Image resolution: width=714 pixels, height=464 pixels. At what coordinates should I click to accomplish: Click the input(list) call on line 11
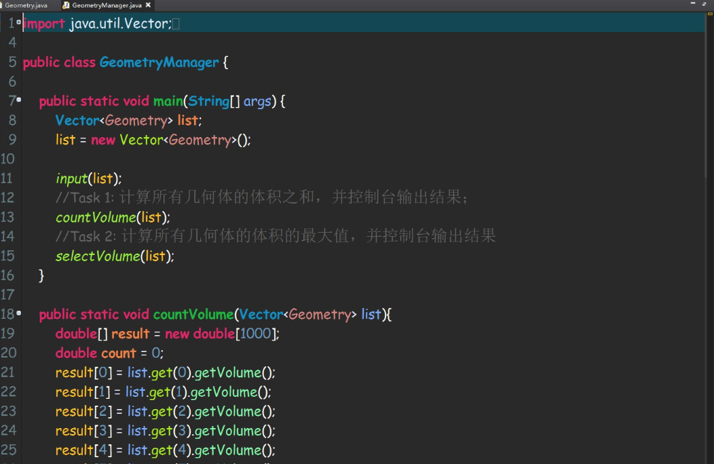coord(88,178)
